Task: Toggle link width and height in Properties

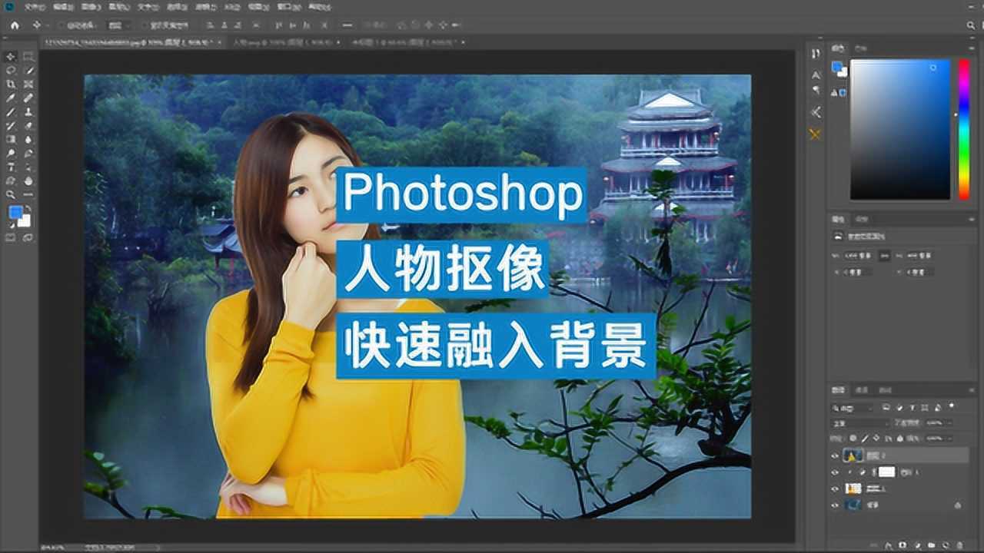Action: 885,255
